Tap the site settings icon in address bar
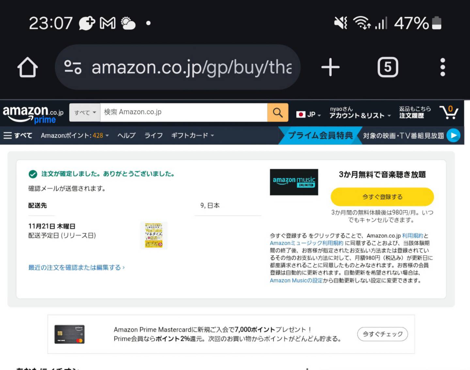Screen dimensions: 470x370 pyautogui.click(x=72, y=67)
